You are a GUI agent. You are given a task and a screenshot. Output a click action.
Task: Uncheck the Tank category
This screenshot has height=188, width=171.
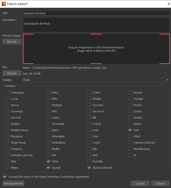tap(130, 130)
